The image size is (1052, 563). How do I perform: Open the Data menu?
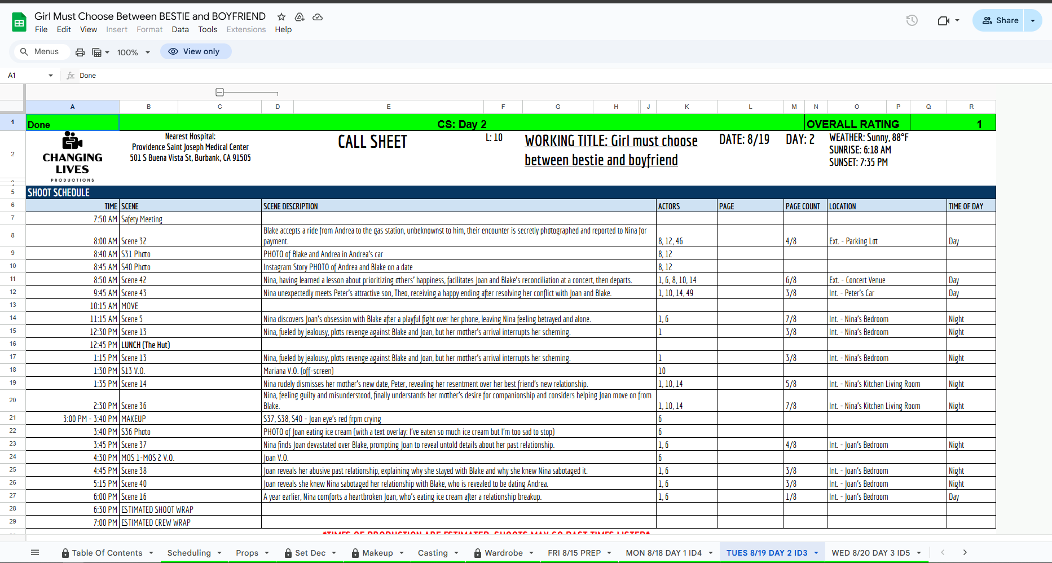pos(180,29)
